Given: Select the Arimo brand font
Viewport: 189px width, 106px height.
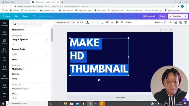Looking at the screenshot, I should tap(14, 79).
